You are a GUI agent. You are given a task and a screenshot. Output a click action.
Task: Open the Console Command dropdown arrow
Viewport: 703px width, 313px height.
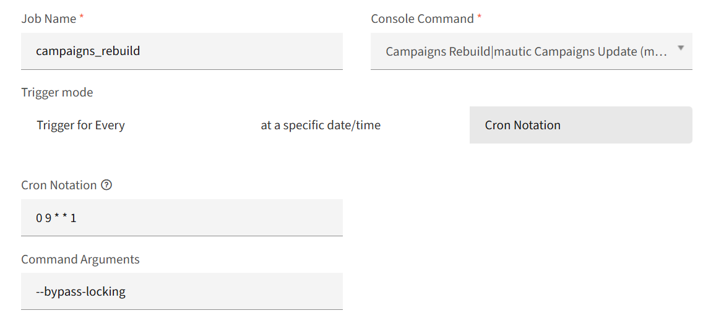[681, 48]
